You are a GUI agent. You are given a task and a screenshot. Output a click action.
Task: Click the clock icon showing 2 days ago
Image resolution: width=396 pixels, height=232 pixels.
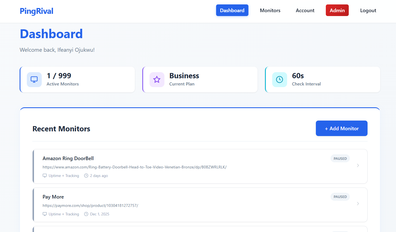[x=86, y=176]
